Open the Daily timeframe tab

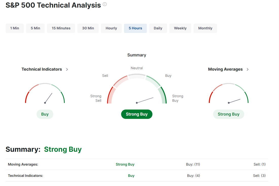pos(158,28)
